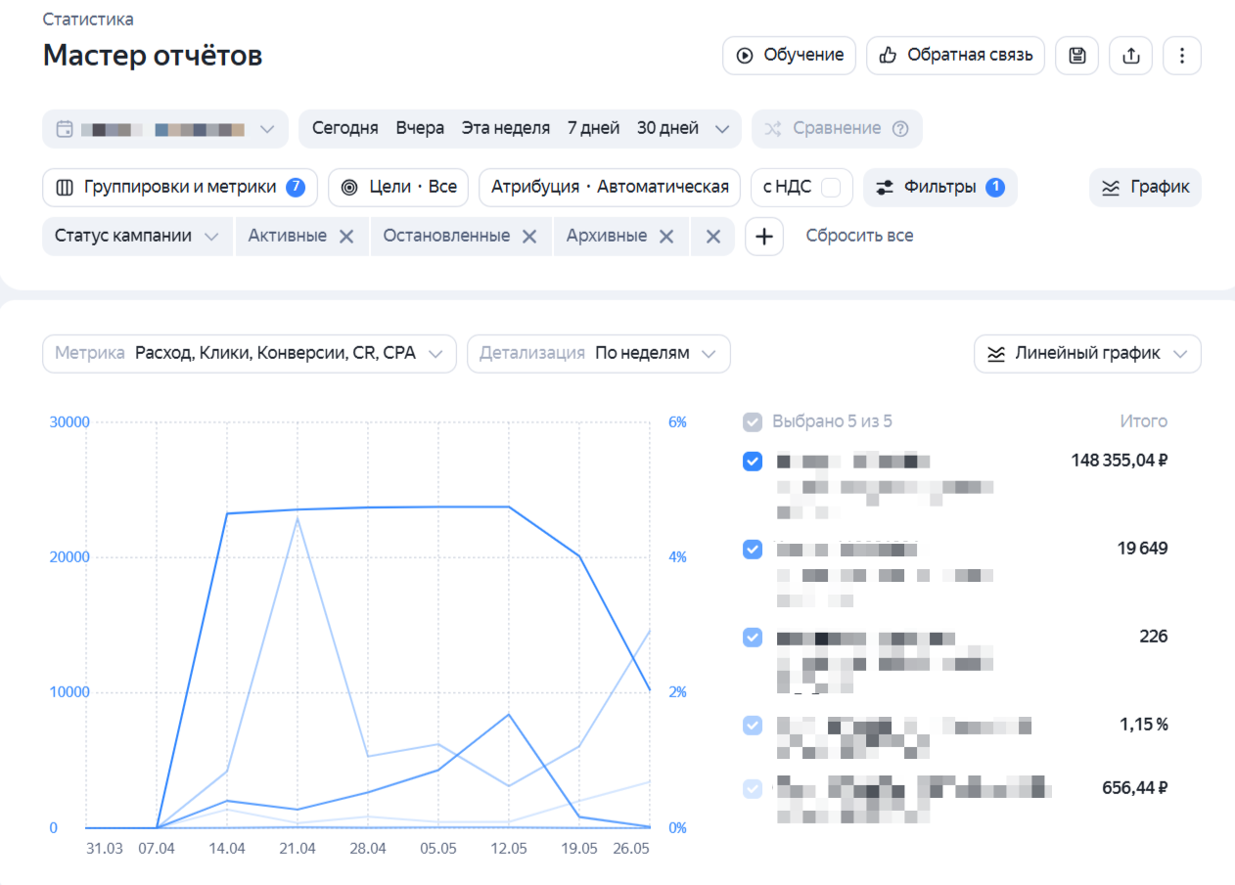Toggle the Выбрано 5 из 5 checkbox
Viewport: 1235px width, 885px height.
pos(753,422)
